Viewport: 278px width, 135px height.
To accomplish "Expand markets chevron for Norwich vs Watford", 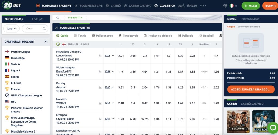I will [113, 103].
